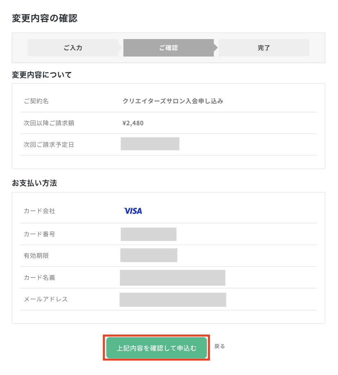The width and height of the screenshot is (338, 375).
Task: Click the 有効期限 masked field
Action: click(x=149, y=255)
